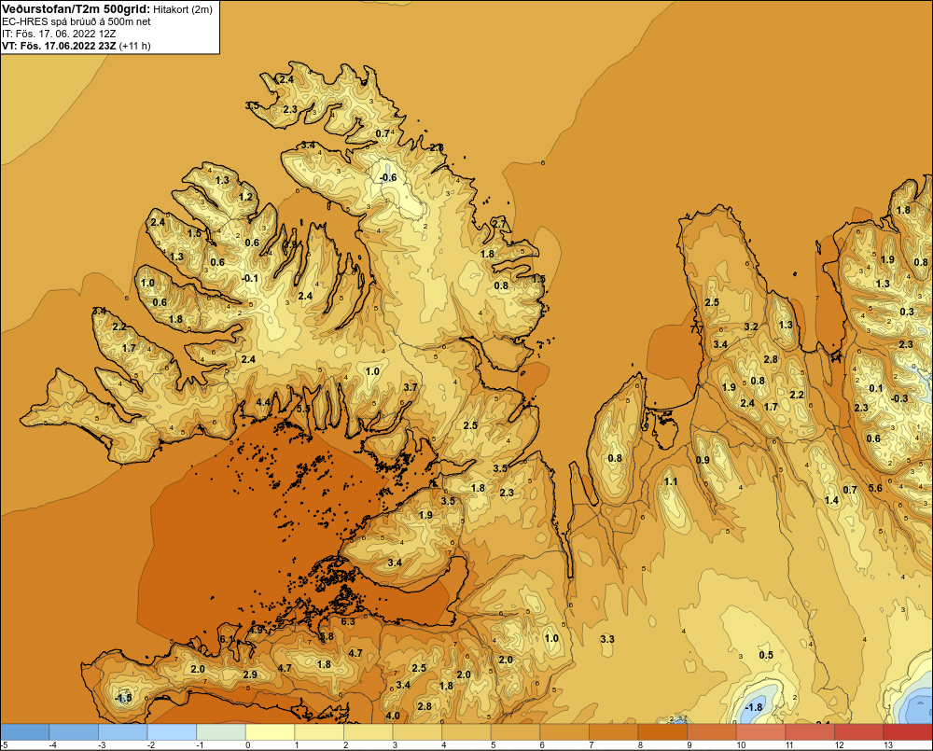Click the '3.2' temperature value

click(751, 327)
